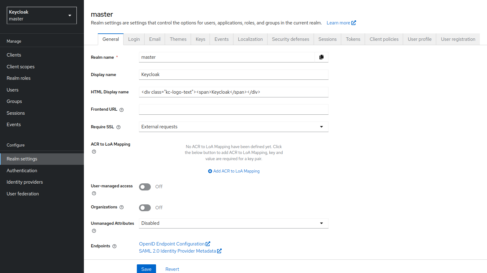Screen dimensions: 487x273
Task: Open Groups in the sidebar
Action: pos(42,101)
